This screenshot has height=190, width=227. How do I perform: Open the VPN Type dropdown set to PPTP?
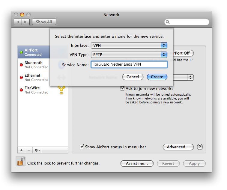click(x=129, y=55)
